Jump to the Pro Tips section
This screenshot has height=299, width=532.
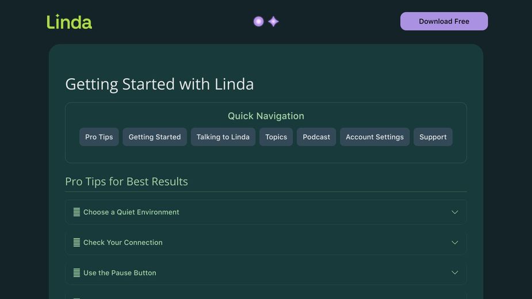point(99,137)
